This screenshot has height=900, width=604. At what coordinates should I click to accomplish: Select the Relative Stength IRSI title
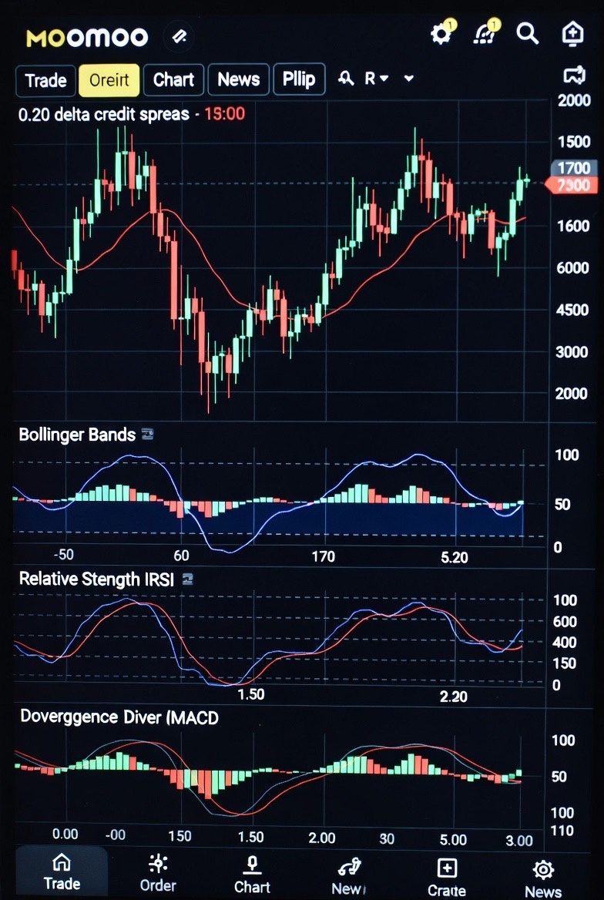click(x=96, y=579)
